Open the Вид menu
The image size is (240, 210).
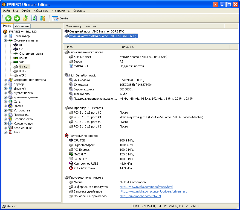[15, 11]
